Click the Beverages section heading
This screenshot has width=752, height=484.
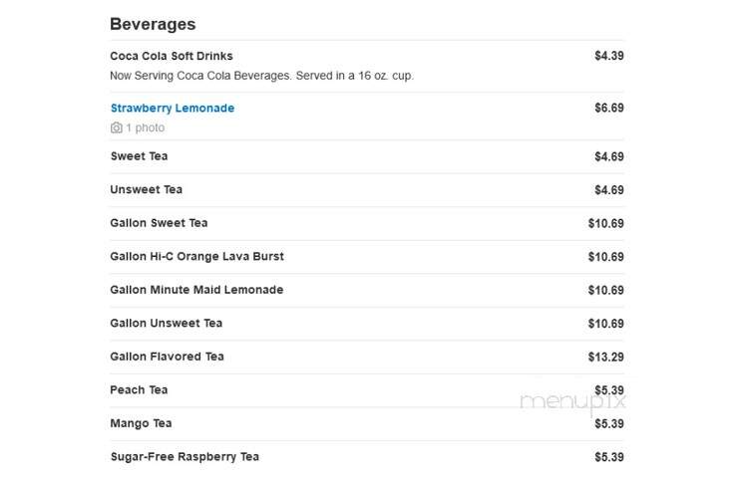pos(153,24)
